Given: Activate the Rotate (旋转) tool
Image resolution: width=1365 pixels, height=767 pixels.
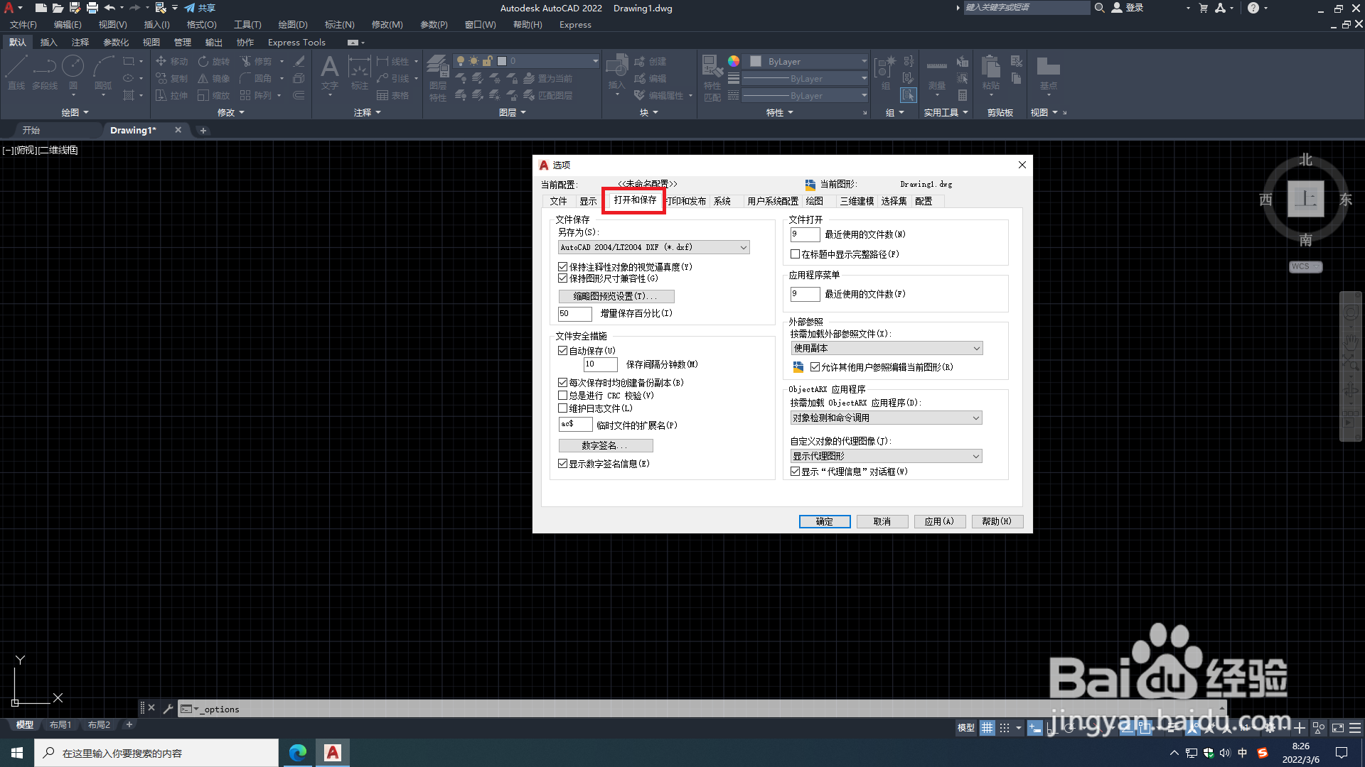Looking at the screenshot, I should pyautogui.click(x=214, y=62).
